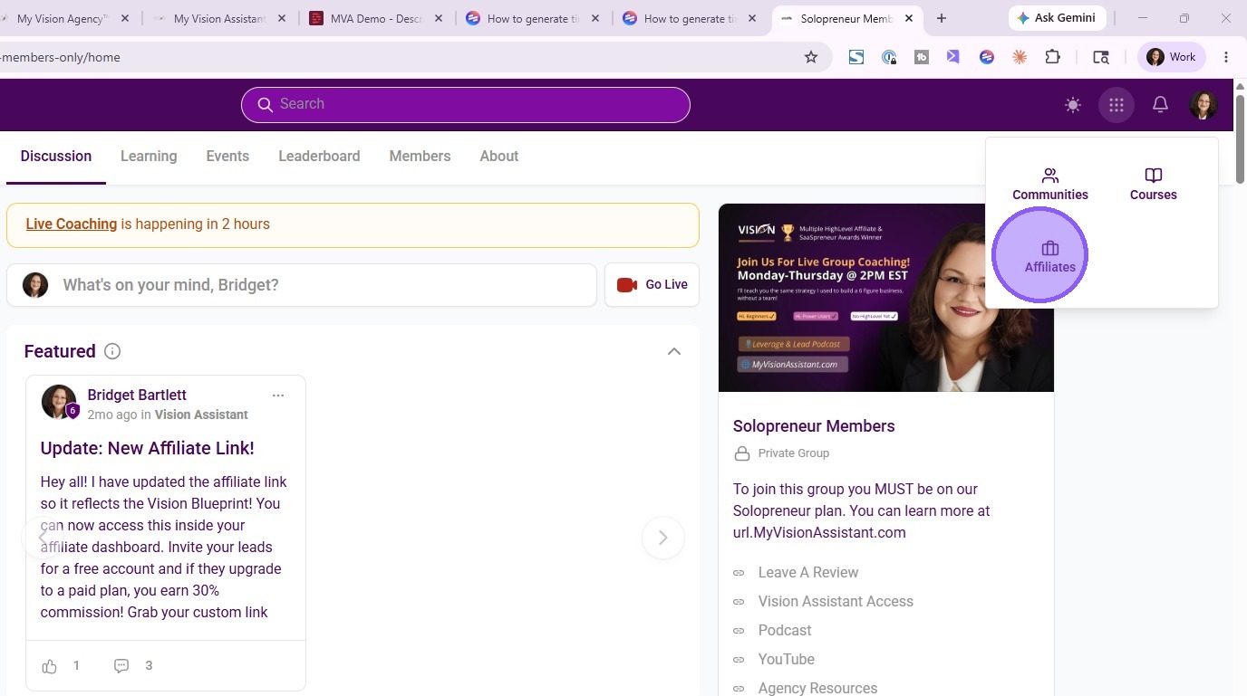Viewport: 1247px width, 696px height.
Task: Close the MVA Demo browser tab
Action: 439,18
